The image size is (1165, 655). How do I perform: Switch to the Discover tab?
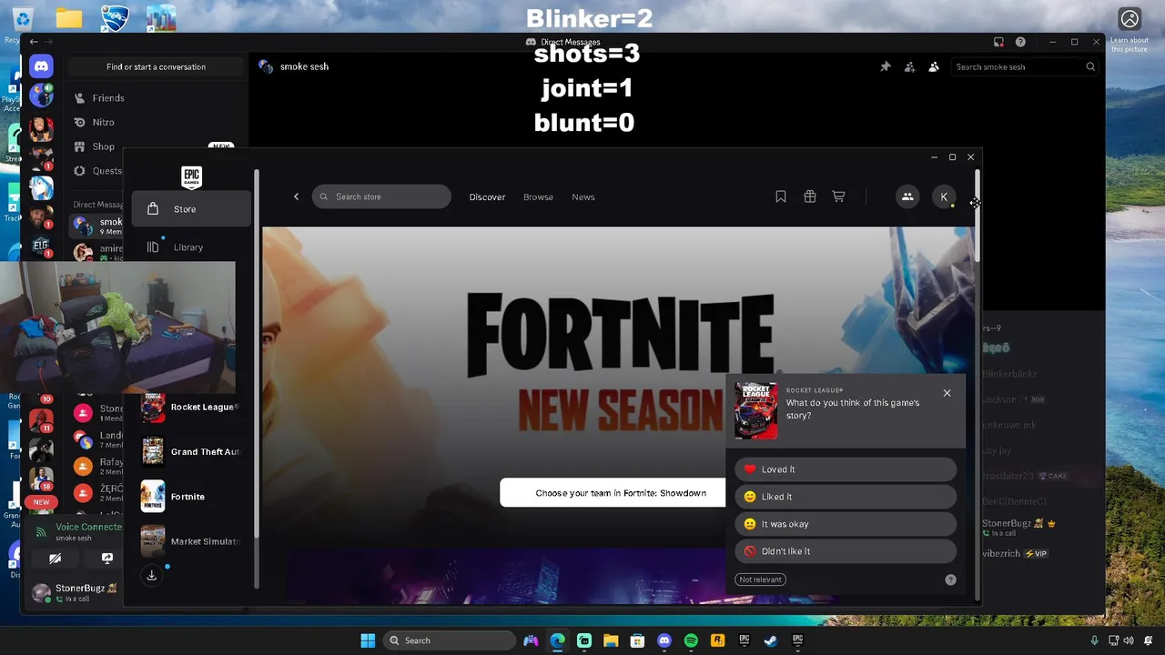tap(487, 196)
